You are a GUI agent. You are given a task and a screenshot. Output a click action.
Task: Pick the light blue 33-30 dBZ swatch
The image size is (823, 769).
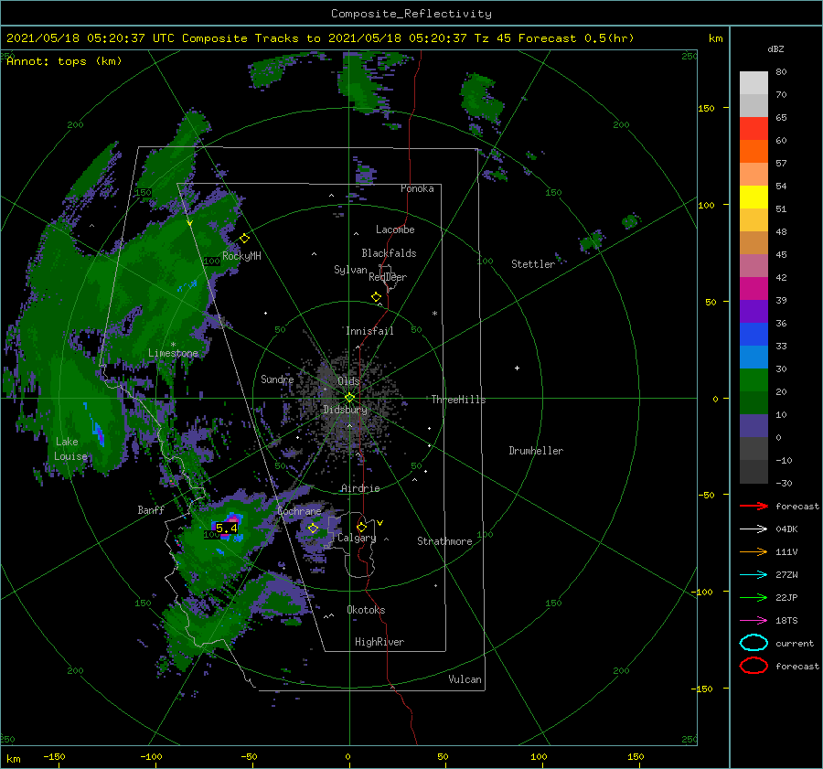pos(754,357)
